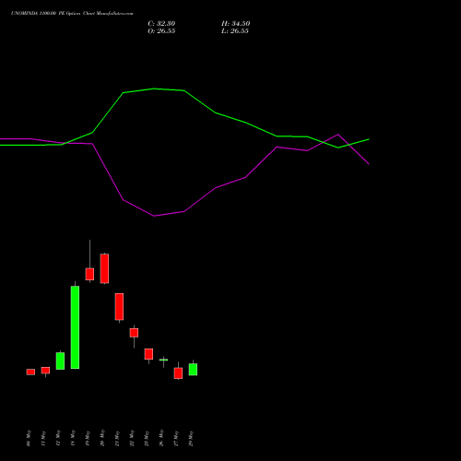The image size is (461, 461).
Task: Select the red candle above 27 May
Action: pyautogui.click(x=178, y=373)
